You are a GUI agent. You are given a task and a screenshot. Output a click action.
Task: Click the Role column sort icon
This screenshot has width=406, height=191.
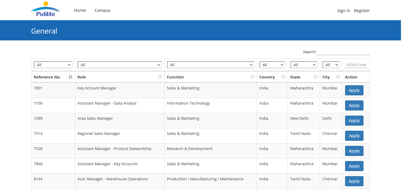(160, 77)
